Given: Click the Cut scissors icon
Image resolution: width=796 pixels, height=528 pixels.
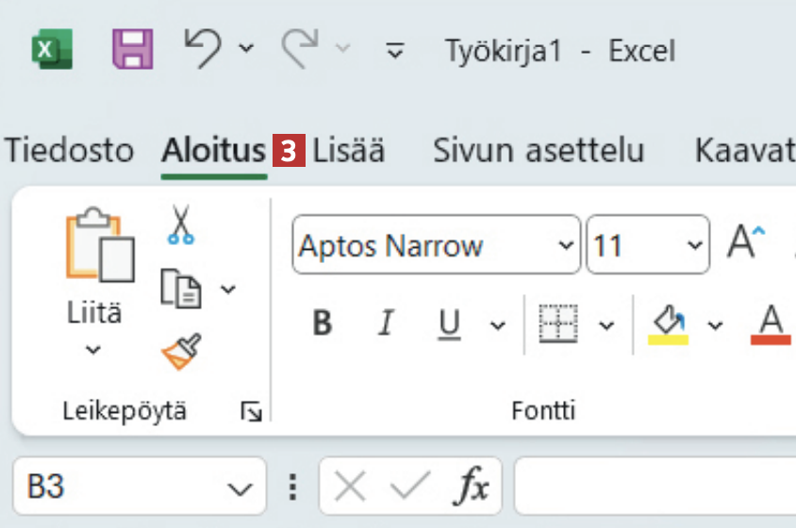Looking at the screenshot, I should click(180, 226).
